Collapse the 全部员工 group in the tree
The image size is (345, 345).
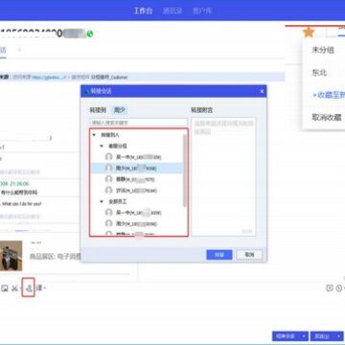[102, 202]
